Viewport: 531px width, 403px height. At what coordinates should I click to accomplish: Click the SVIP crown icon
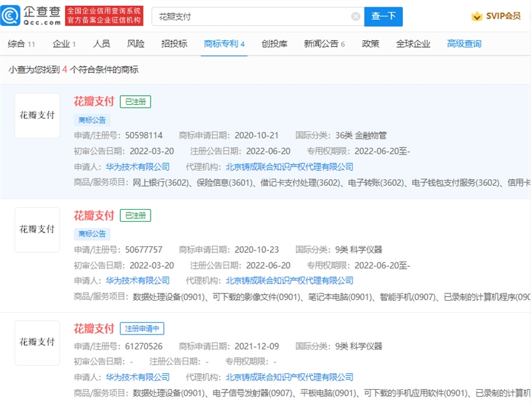click(477, 17)
